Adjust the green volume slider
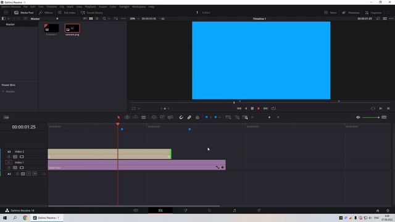 [x=371, y=117]
